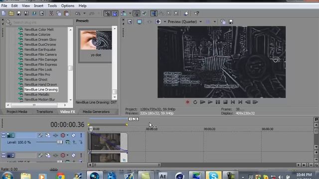319x179 pixels.
Task: Click the Paste toolbar icon
Action: point(66,13)
